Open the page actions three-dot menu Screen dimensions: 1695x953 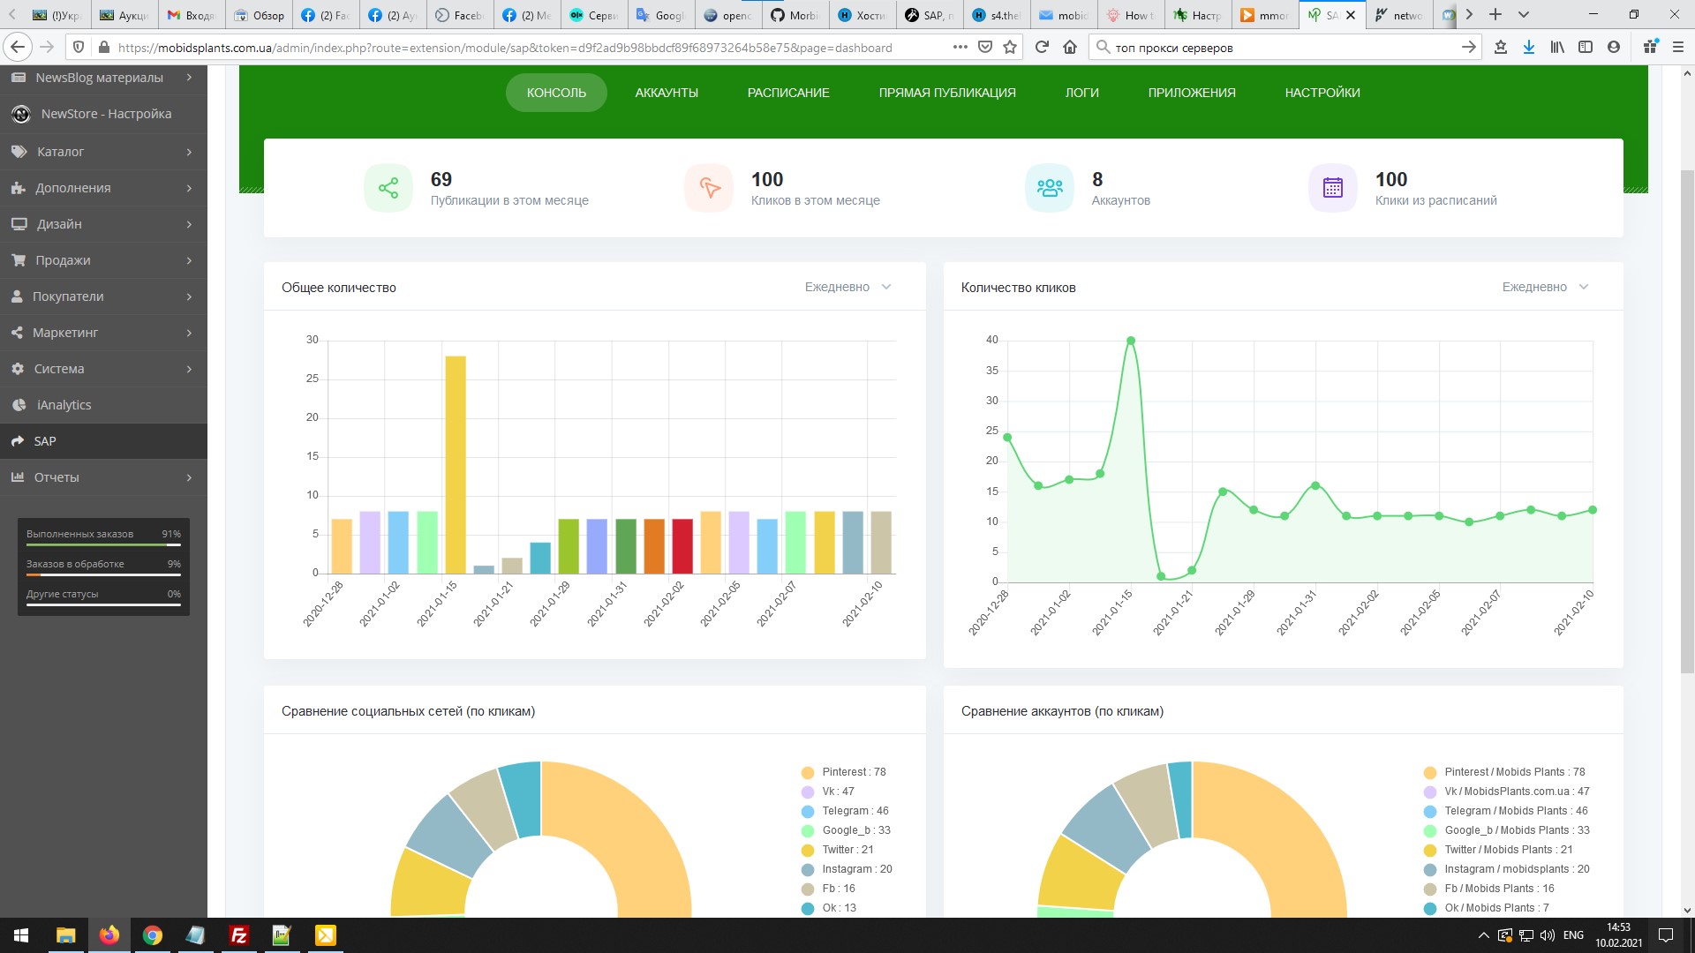pos(960,48)
